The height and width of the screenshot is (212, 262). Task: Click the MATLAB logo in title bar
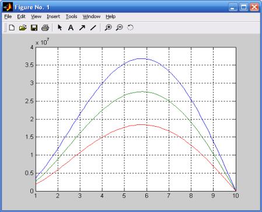click(8, 7)
